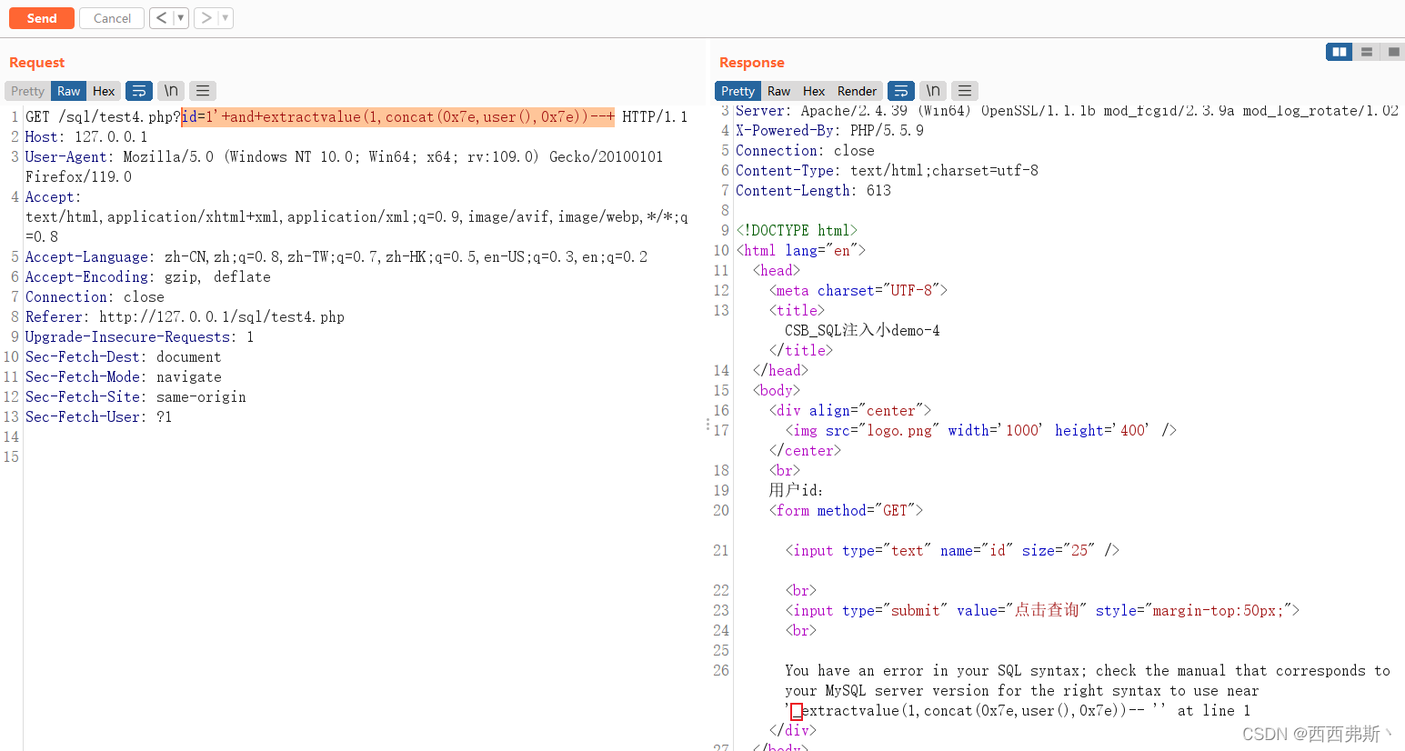
Task: Click the Response panel heading
Action: tap(752, 62)
